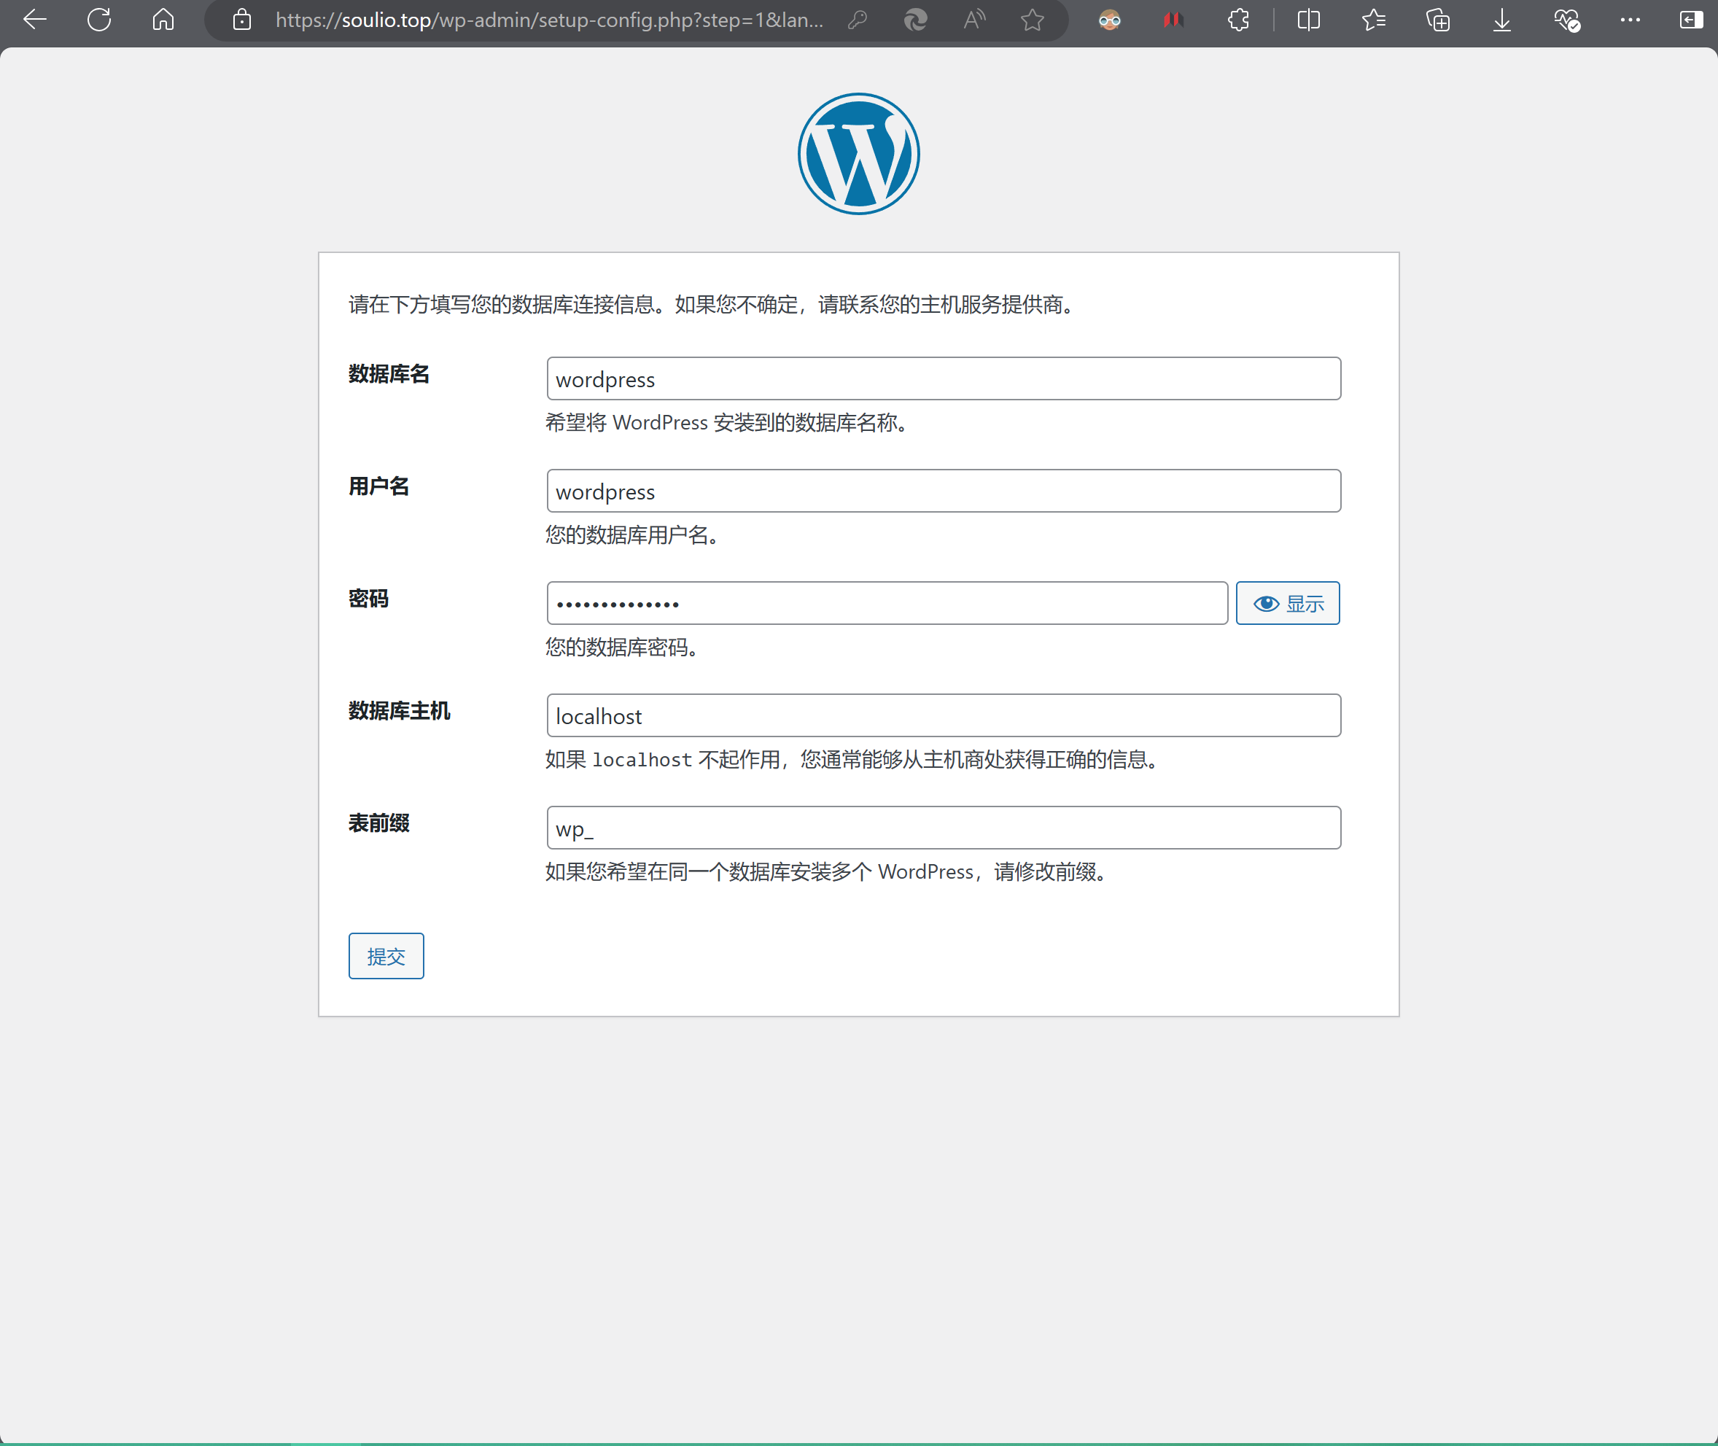Toggle the Edge sidebar panel
Screen dimensions: 1718x1446
click(x=1692, y=20)
